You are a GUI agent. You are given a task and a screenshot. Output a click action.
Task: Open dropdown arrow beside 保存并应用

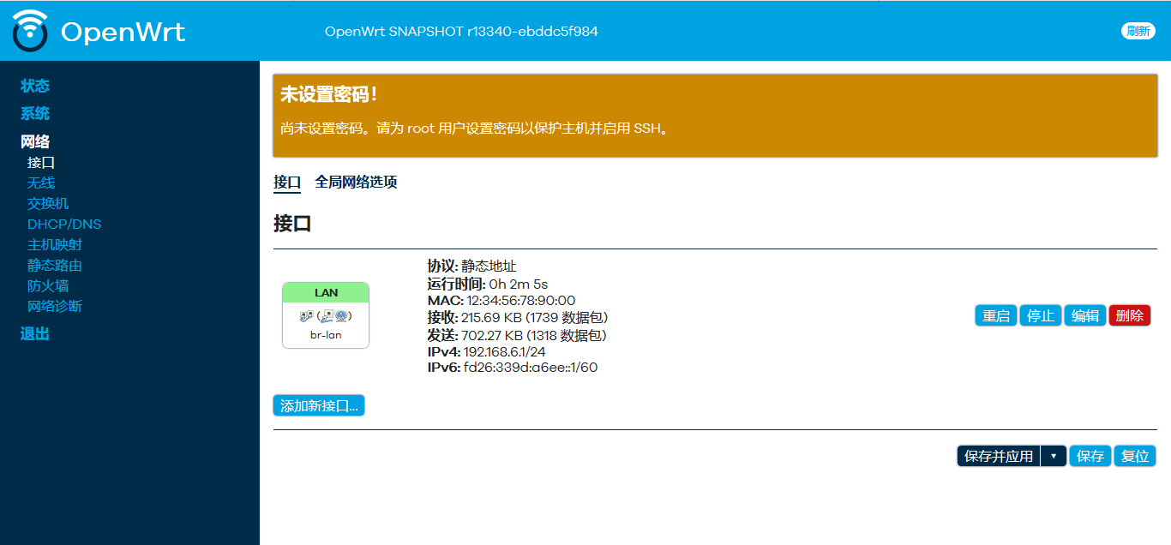click(x=1054, y=456)
